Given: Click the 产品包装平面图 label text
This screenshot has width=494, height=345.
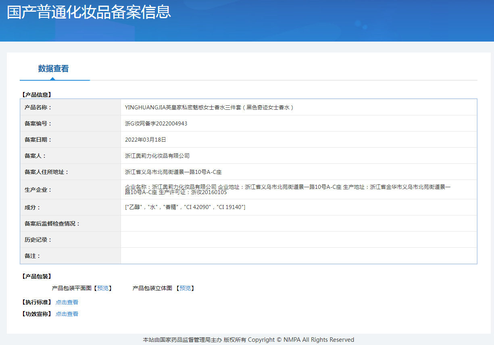Looking at the screenshot, I should [72, 288].
